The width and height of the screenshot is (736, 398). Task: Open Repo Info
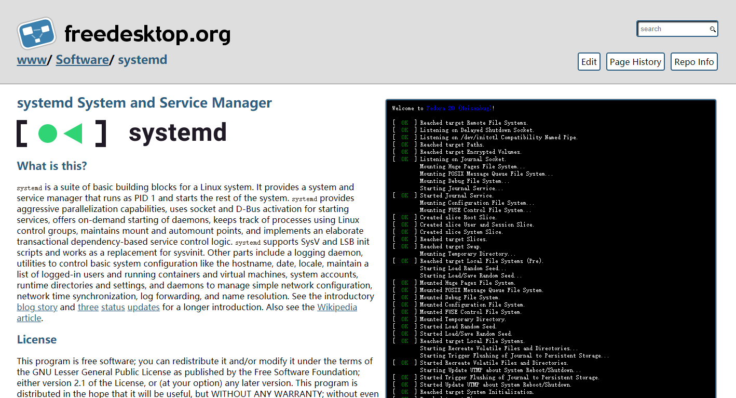click(x=694, y=61)
